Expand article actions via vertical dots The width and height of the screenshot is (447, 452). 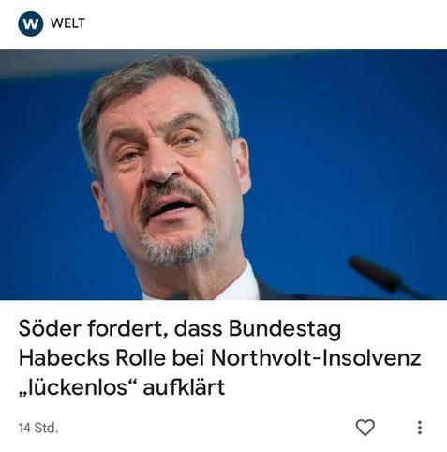pos(420,428)
